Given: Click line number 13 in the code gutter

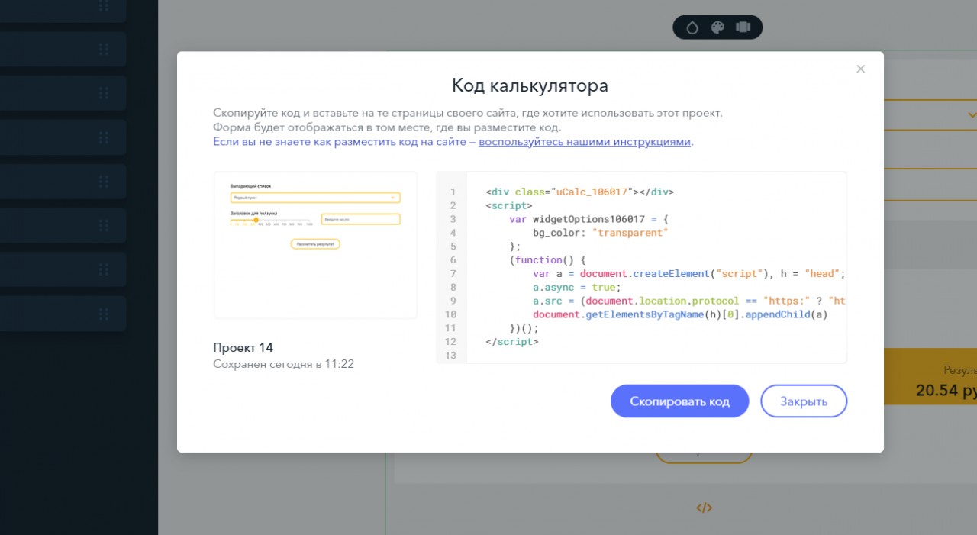Looking at the screenshot, I should click(453, 356).
